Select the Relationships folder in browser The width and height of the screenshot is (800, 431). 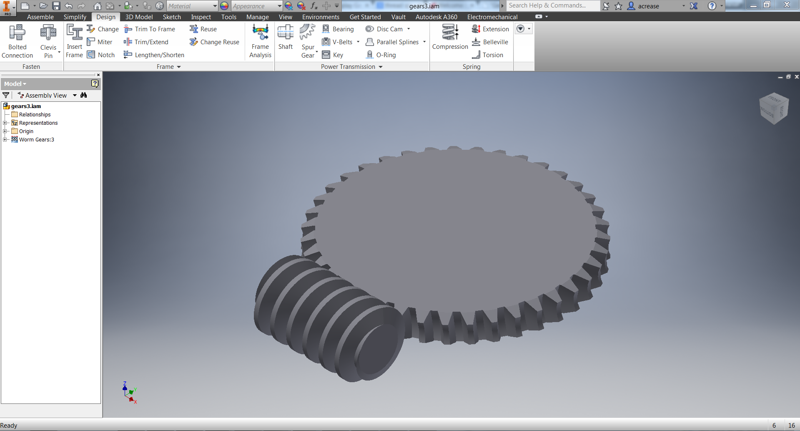[35, 114]
